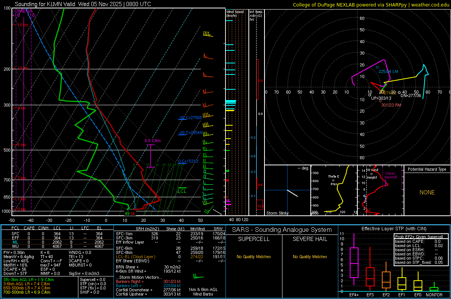Image resolution: width=451 pixels, height=299 pixels.
Task: Click 'No Quality Matches' under SUPERCELL
Action: pyautogui.click(x=254, y=257)
